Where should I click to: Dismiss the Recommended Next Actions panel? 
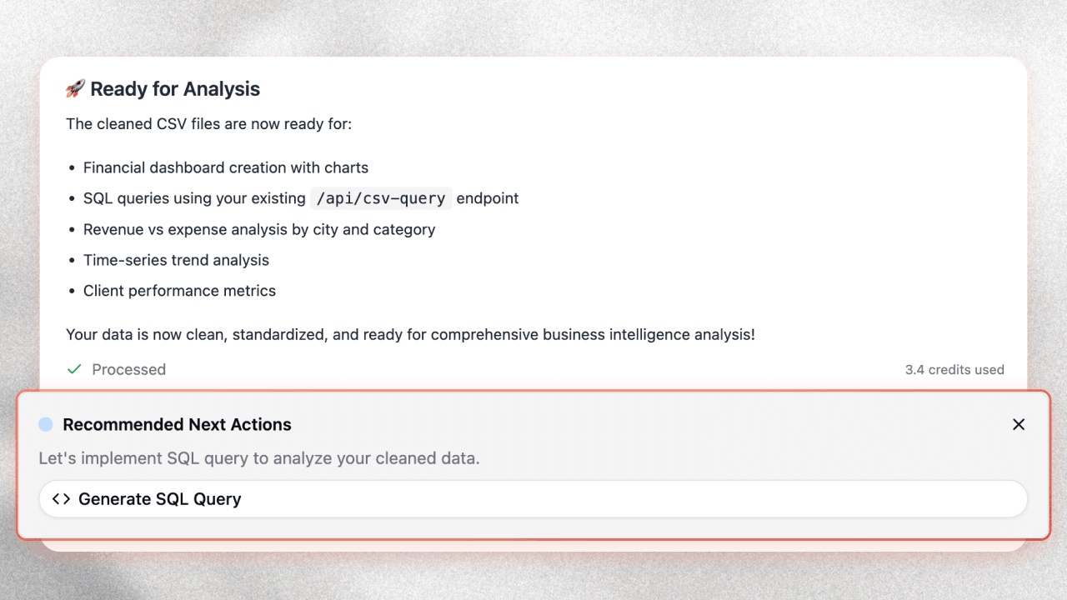1019,424
